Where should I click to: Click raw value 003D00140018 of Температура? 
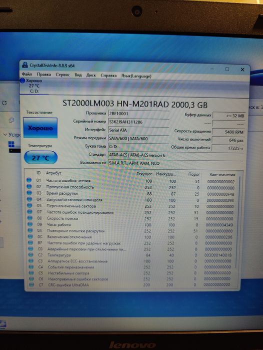pos(218,255)
